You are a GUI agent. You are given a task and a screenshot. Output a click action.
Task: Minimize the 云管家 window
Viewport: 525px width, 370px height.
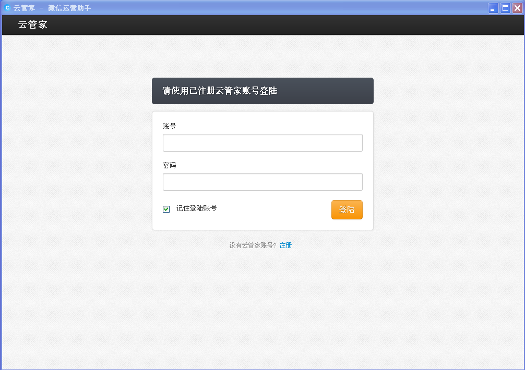click(x=493, y=8)
